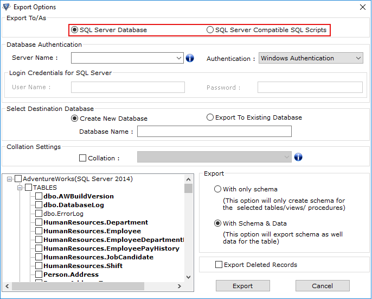Select the dbo.AWBuildVersion table label
The width and height of the screenshot is (372, 299).
pos(79,196)
